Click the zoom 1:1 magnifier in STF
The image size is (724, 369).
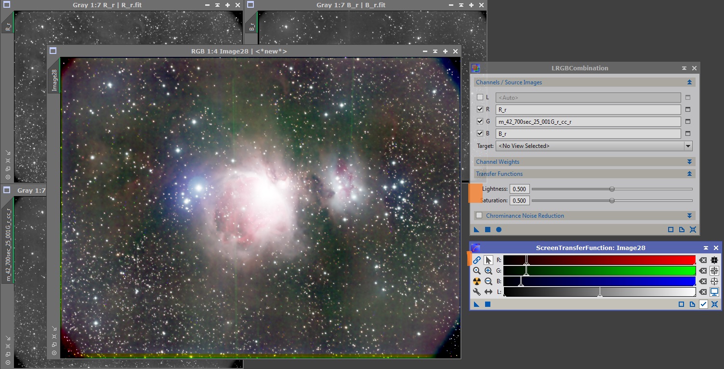[477, 271]
